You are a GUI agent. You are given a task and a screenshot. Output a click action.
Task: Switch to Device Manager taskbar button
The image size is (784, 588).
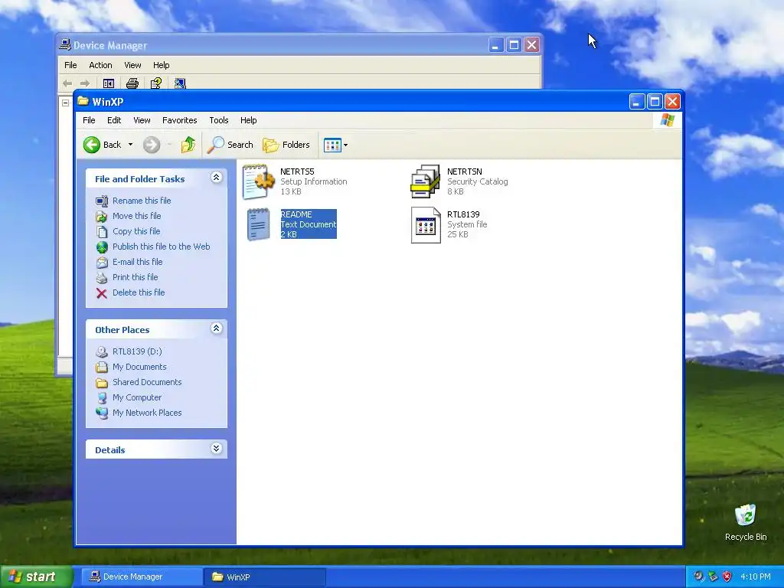tap(142, 577)
